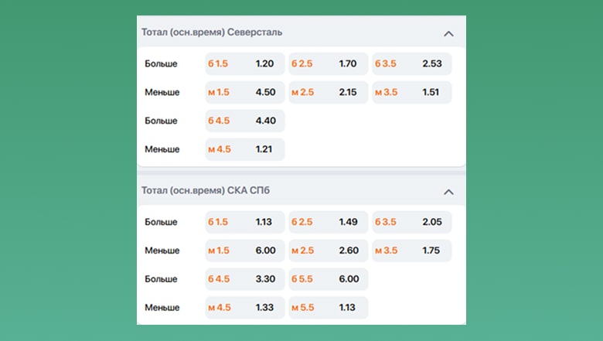Pick Северсталь over 3.5 at 2.53
The width and height of the screenshot is (603, 341).
(x=412, y=63)
